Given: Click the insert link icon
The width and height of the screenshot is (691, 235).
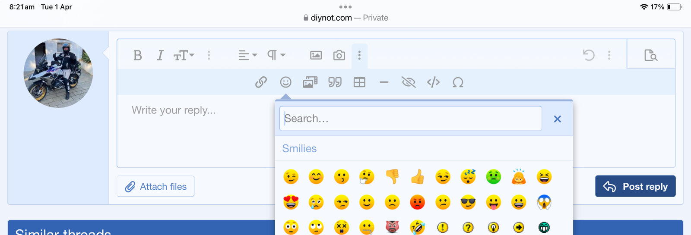Looking at the screenshot, I should (261, 82).
